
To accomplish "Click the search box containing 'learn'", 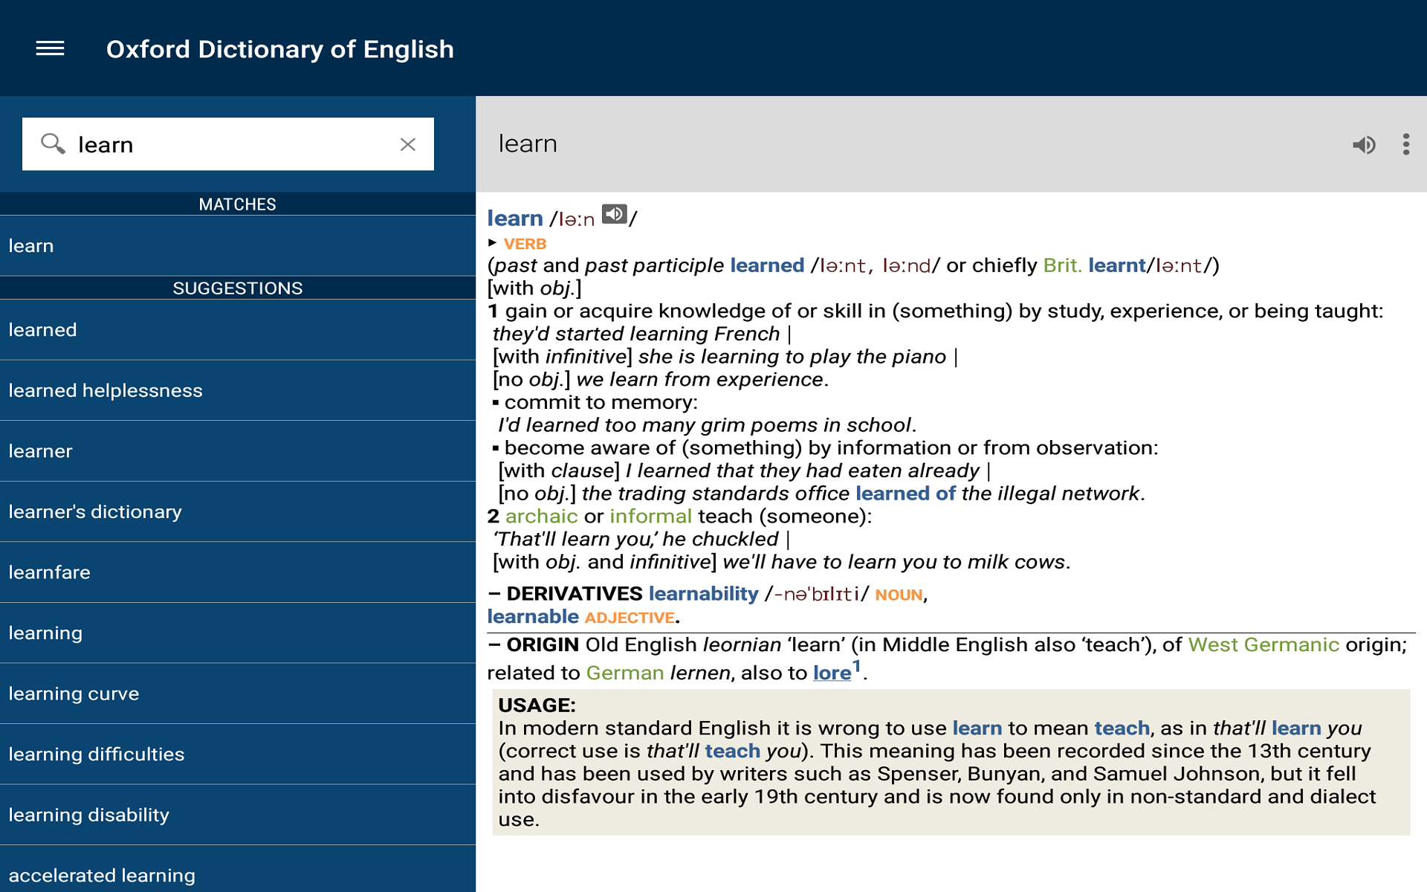I will [227, 144].
